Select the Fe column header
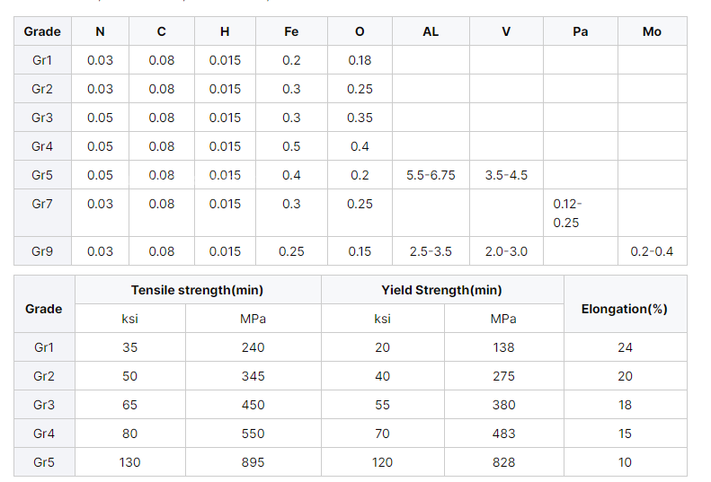Screen dimensions: 711x482 point(291,31)
